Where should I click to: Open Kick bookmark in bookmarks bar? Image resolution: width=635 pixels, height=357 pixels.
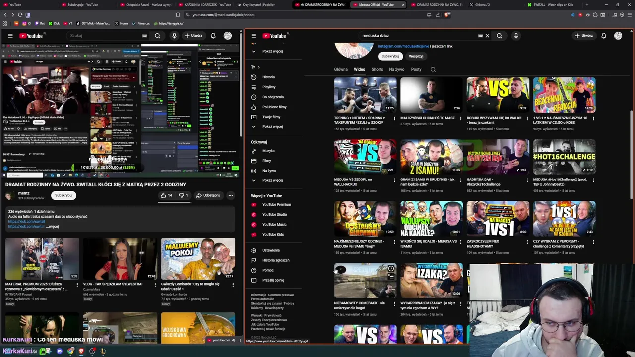pos(54,23)
